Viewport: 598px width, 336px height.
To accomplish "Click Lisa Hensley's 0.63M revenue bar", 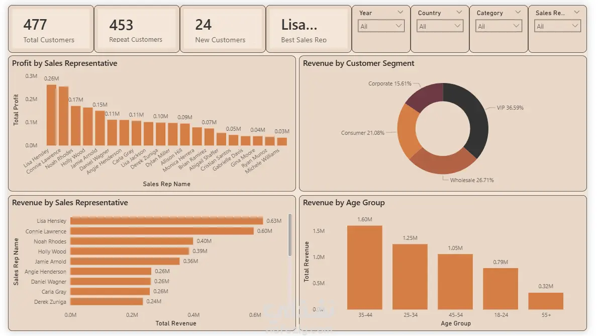I will pos(167,221).
